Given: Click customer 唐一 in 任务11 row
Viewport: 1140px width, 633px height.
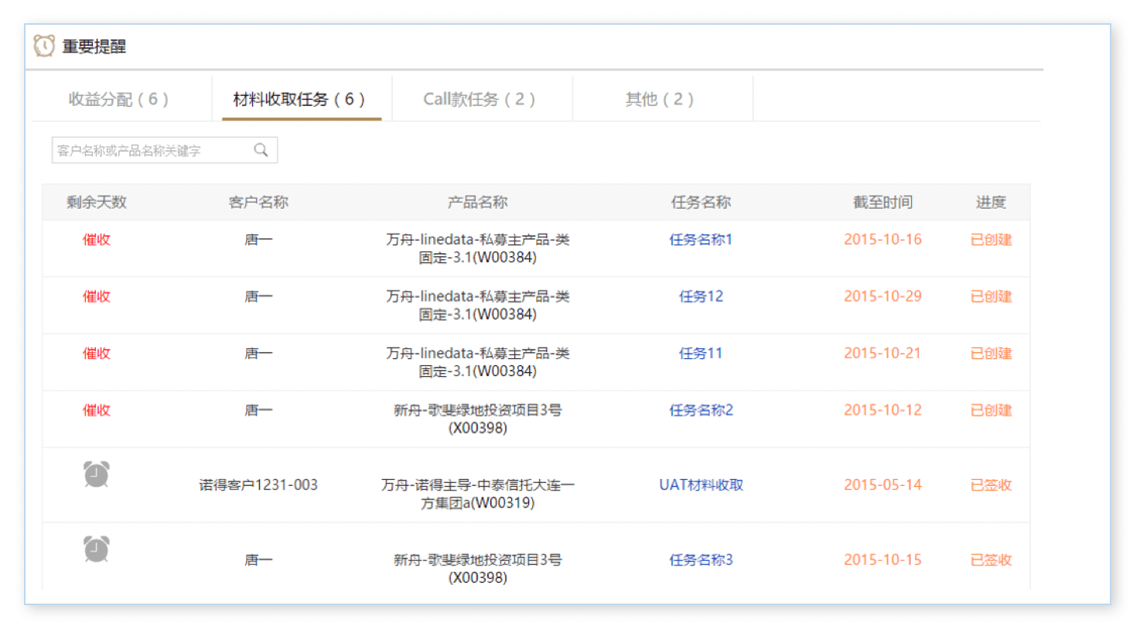Looking at the screenshot, I should pyautogui.click(x=258, y=354).
